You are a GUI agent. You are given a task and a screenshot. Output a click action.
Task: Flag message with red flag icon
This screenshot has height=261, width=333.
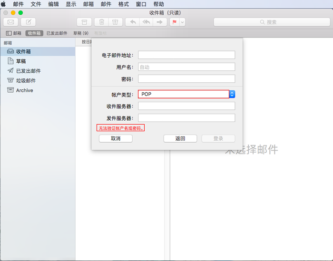[175, 22]
